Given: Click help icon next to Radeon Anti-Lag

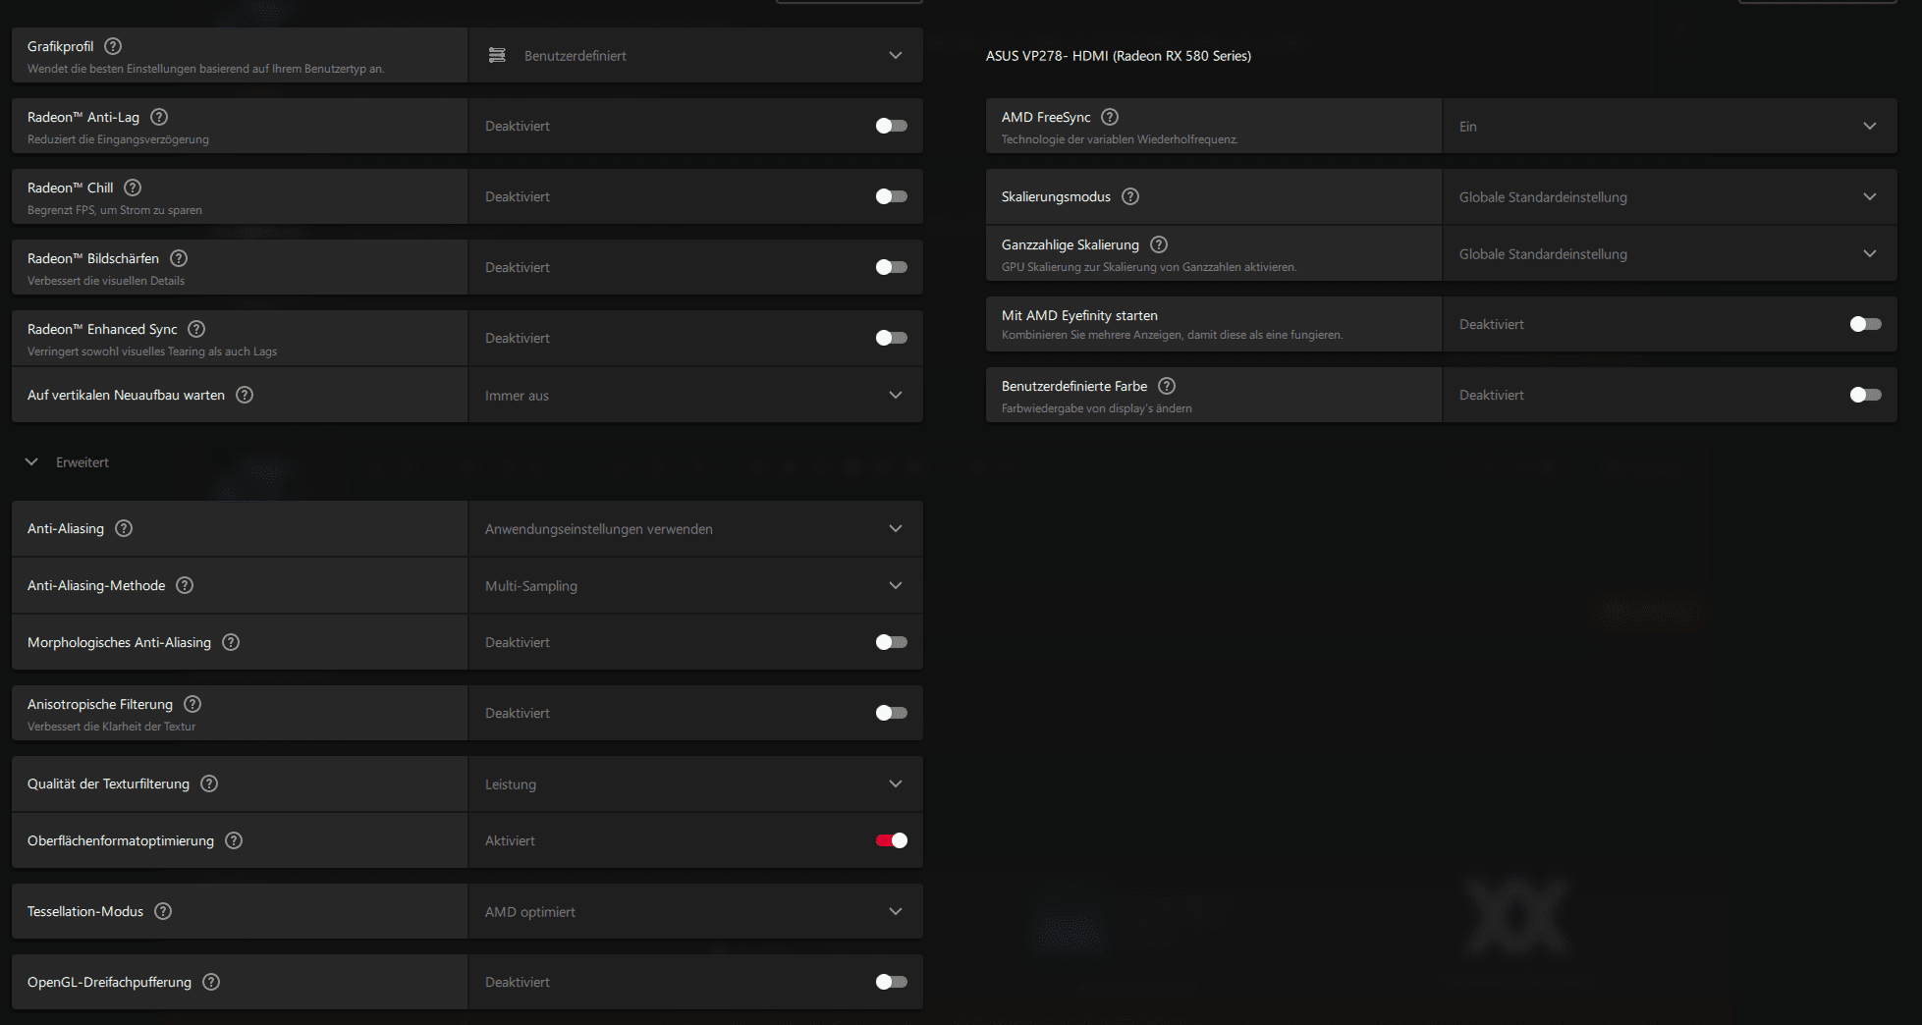Looking at the screenshot, I should (x=159, y=117).
